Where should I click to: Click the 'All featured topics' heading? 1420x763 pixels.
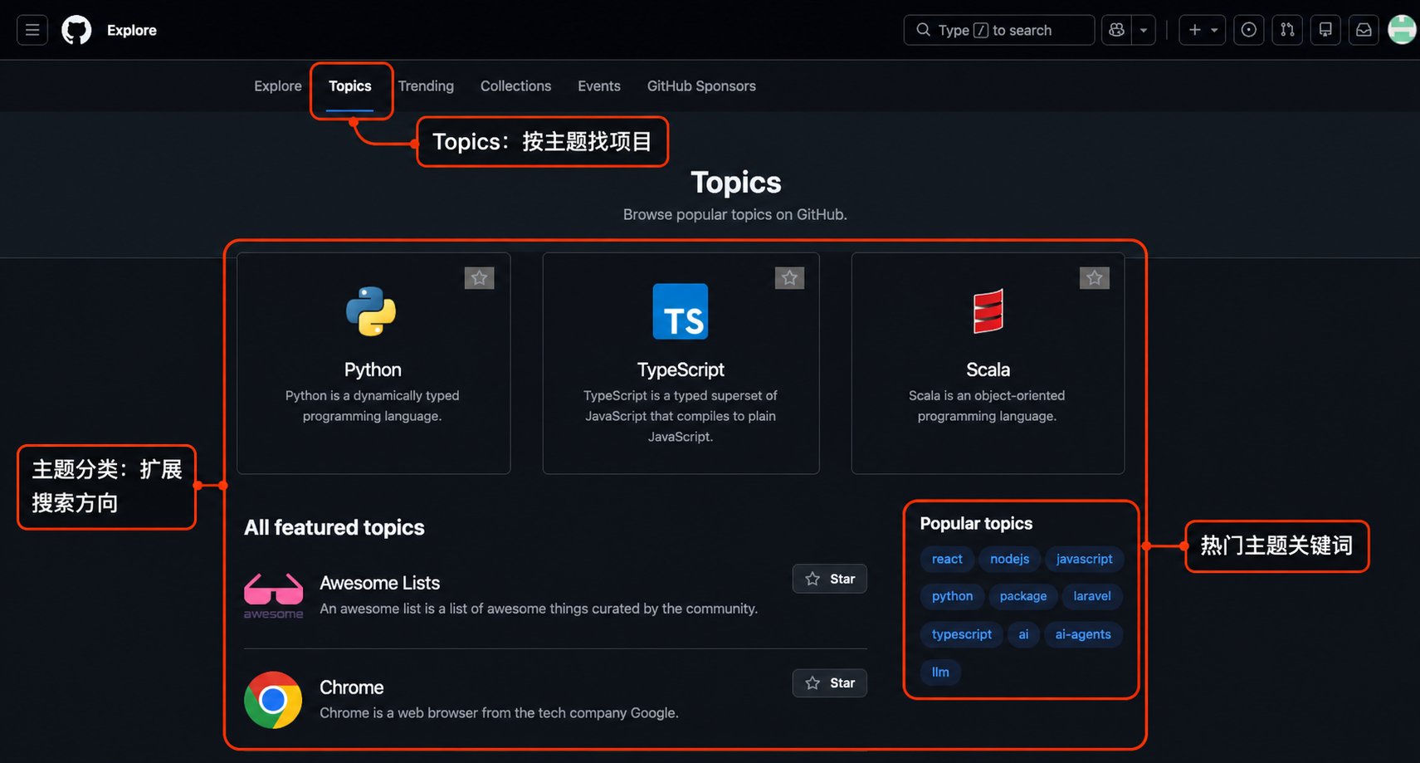pos(334,527)
